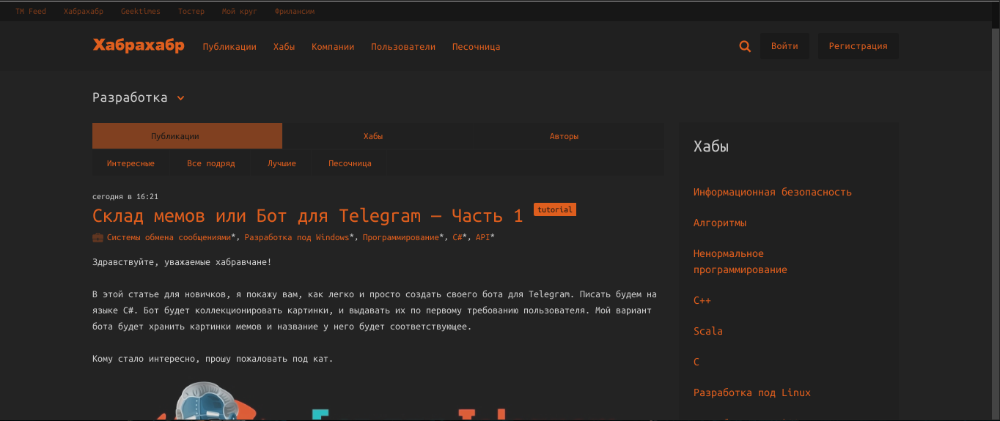Select Мой круг in top bar
Viewport: 1000px width, 421px height.
coord(240,12)
